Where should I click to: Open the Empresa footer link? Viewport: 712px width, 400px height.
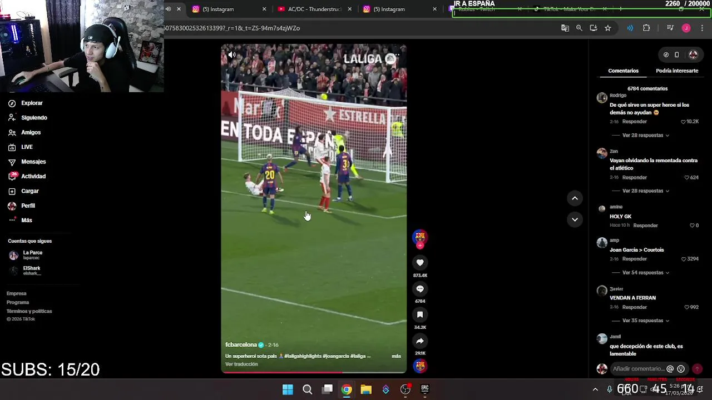tap(16, 293)
